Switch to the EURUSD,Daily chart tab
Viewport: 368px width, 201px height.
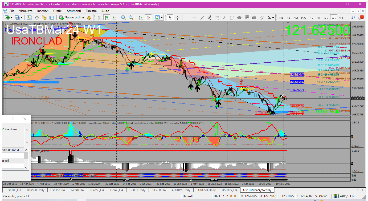[x=206, y=190]
